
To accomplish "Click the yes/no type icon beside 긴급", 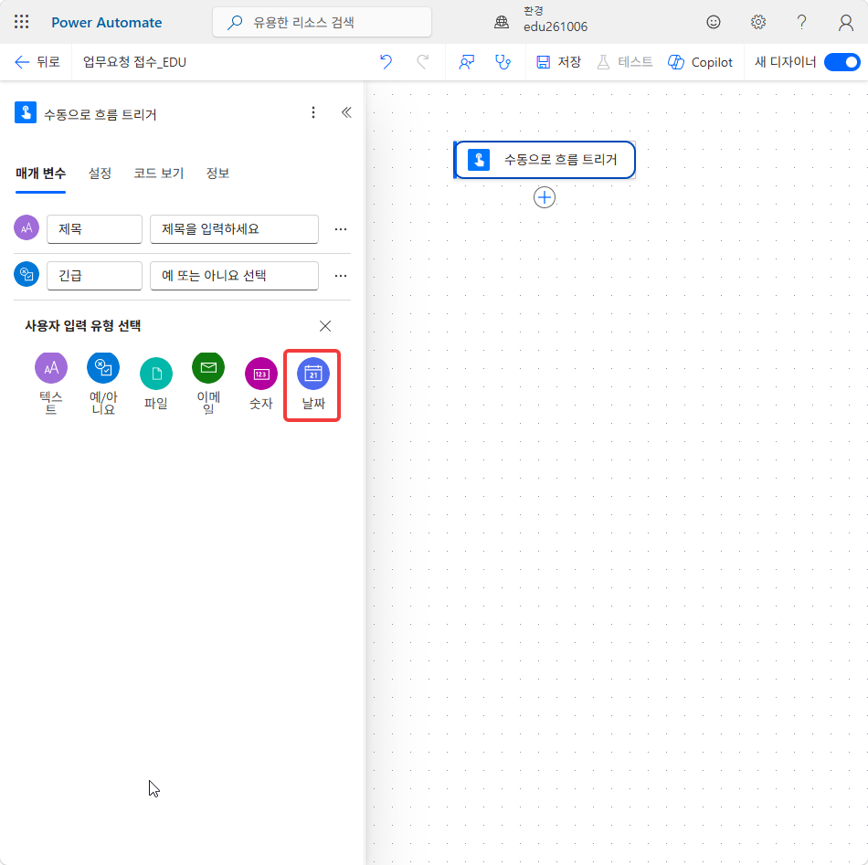I will click(x=26, y=275).
